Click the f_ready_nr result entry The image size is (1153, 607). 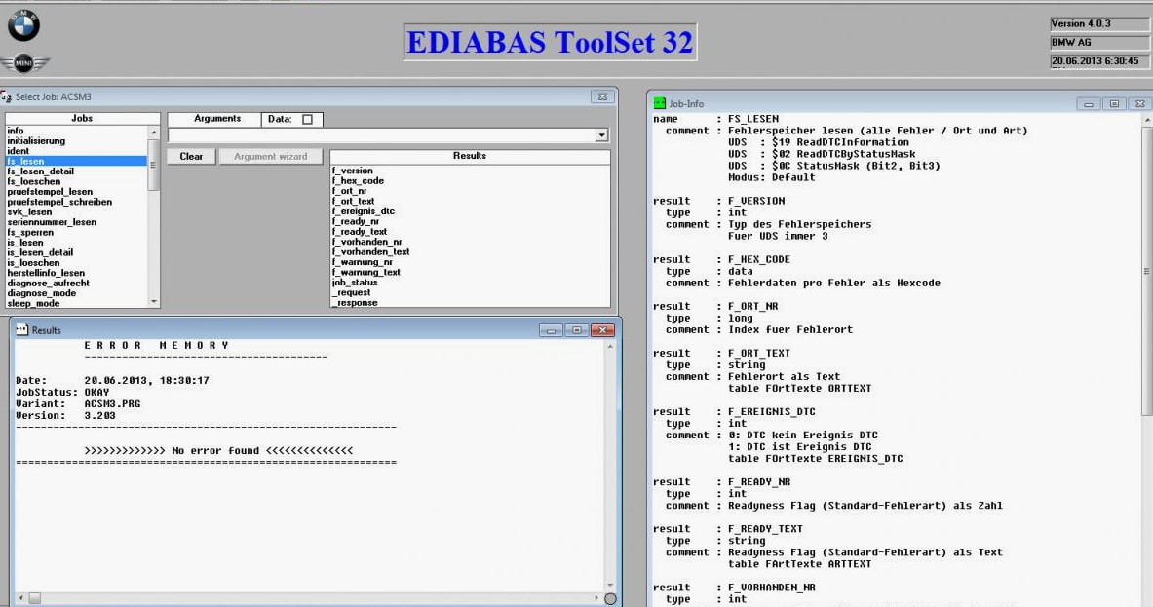[x=356, y=221]
